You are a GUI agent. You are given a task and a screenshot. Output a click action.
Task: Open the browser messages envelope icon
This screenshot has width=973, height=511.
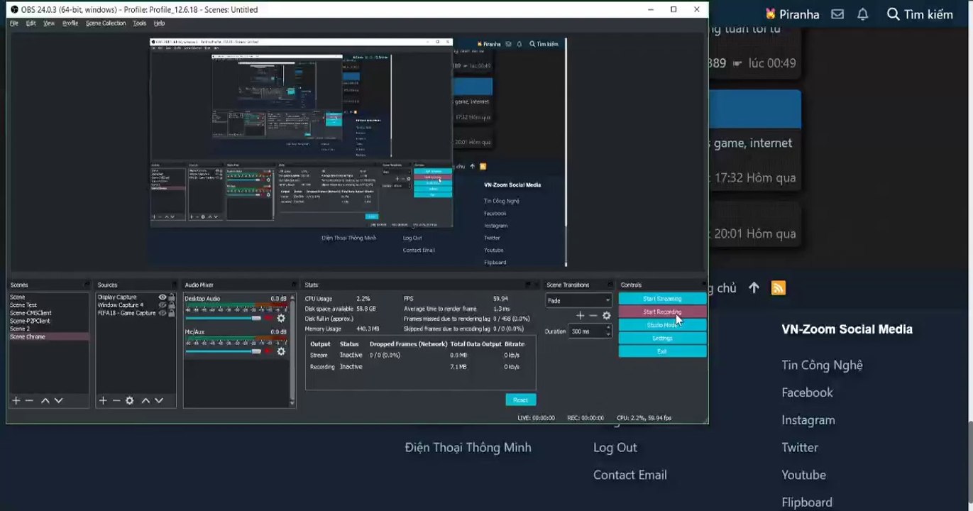pyautogui.click(x=837, y=14)
